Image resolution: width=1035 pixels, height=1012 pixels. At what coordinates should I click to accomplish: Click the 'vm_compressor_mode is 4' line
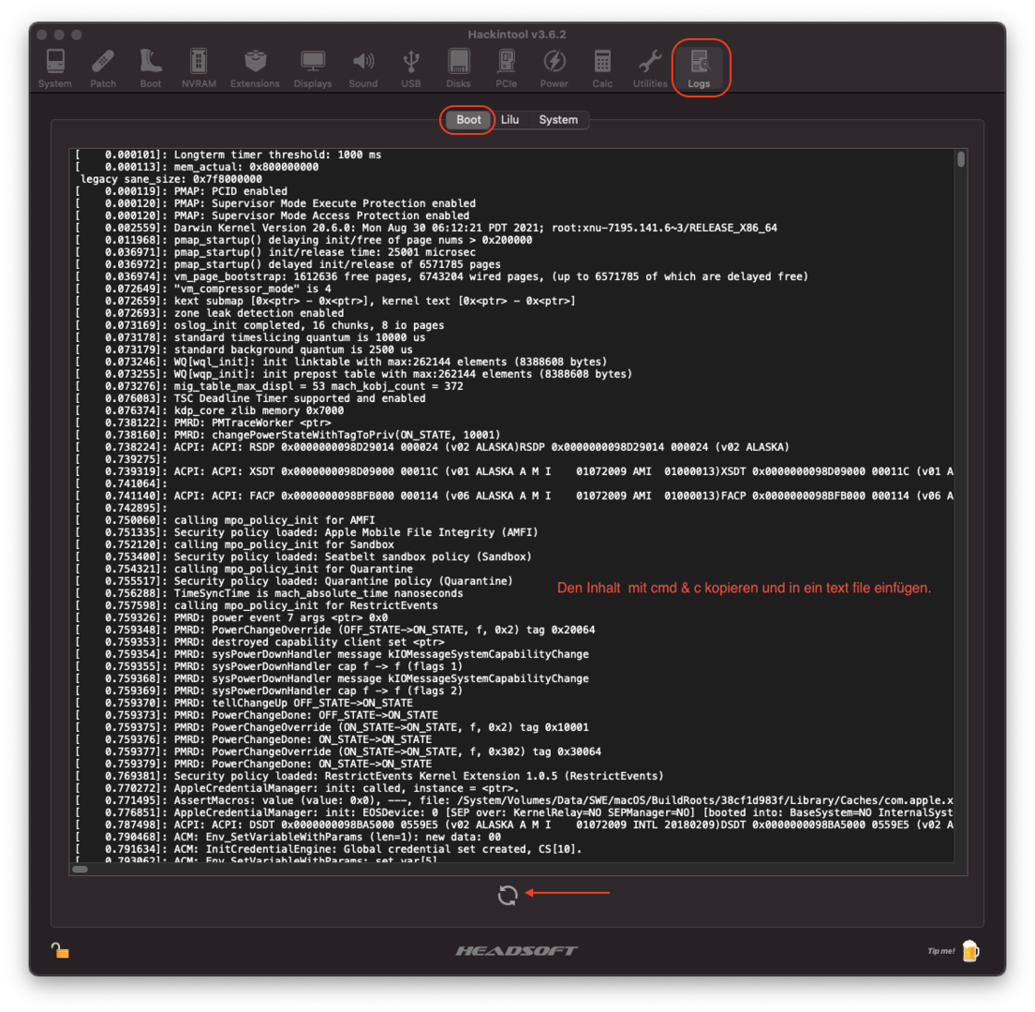(203, 290)
